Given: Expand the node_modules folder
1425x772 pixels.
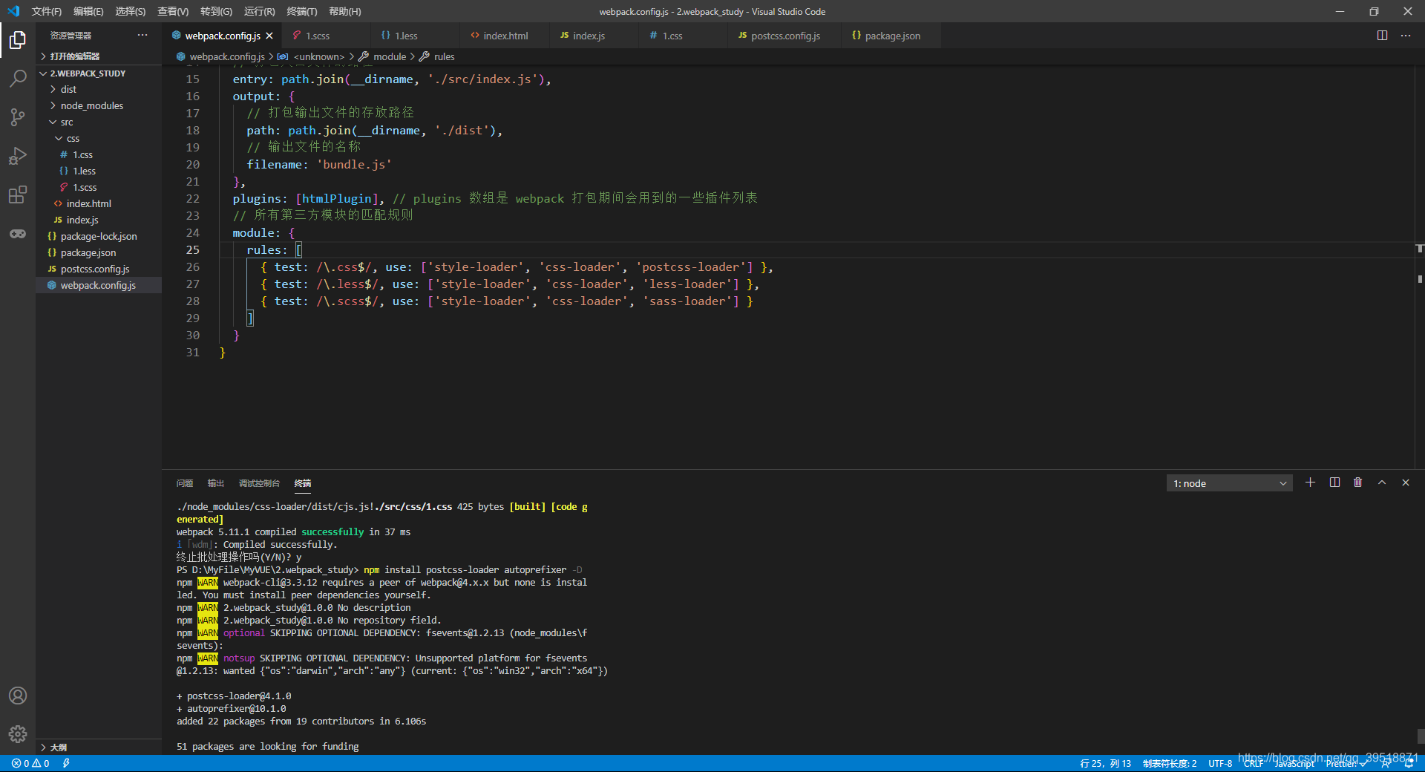Looking at the screenshot, I should (92, 105).
